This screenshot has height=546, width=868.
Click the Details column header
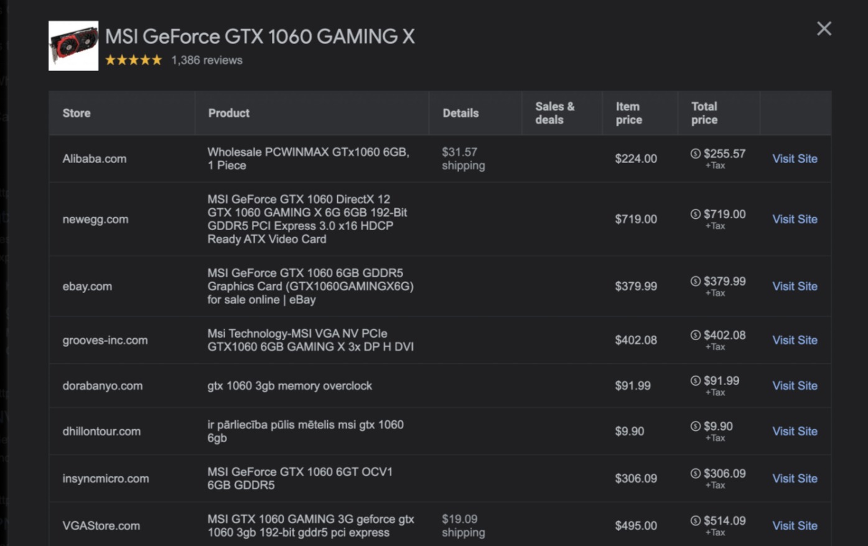coord(460,113)
